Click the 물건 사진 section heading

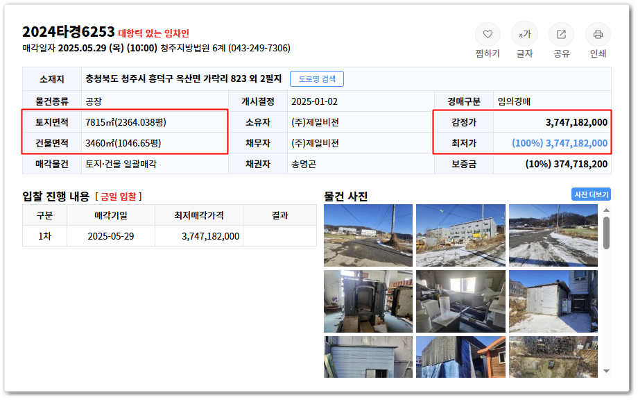click(346, 197)
